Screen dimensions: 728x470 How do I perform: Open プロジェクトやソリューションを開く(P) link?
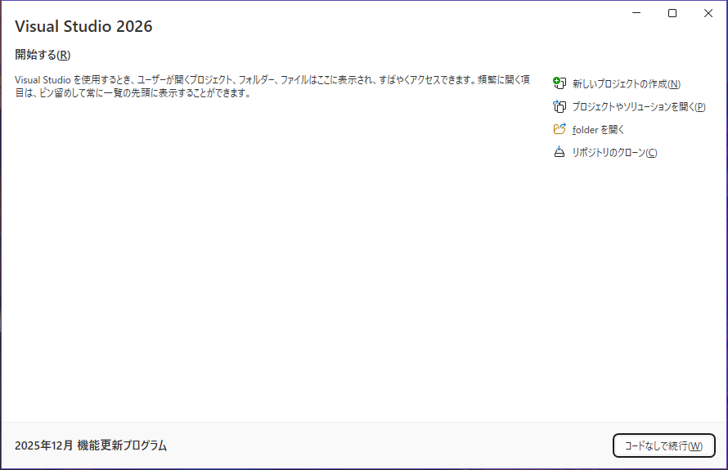pyautogui.click(x=638, y=107)
